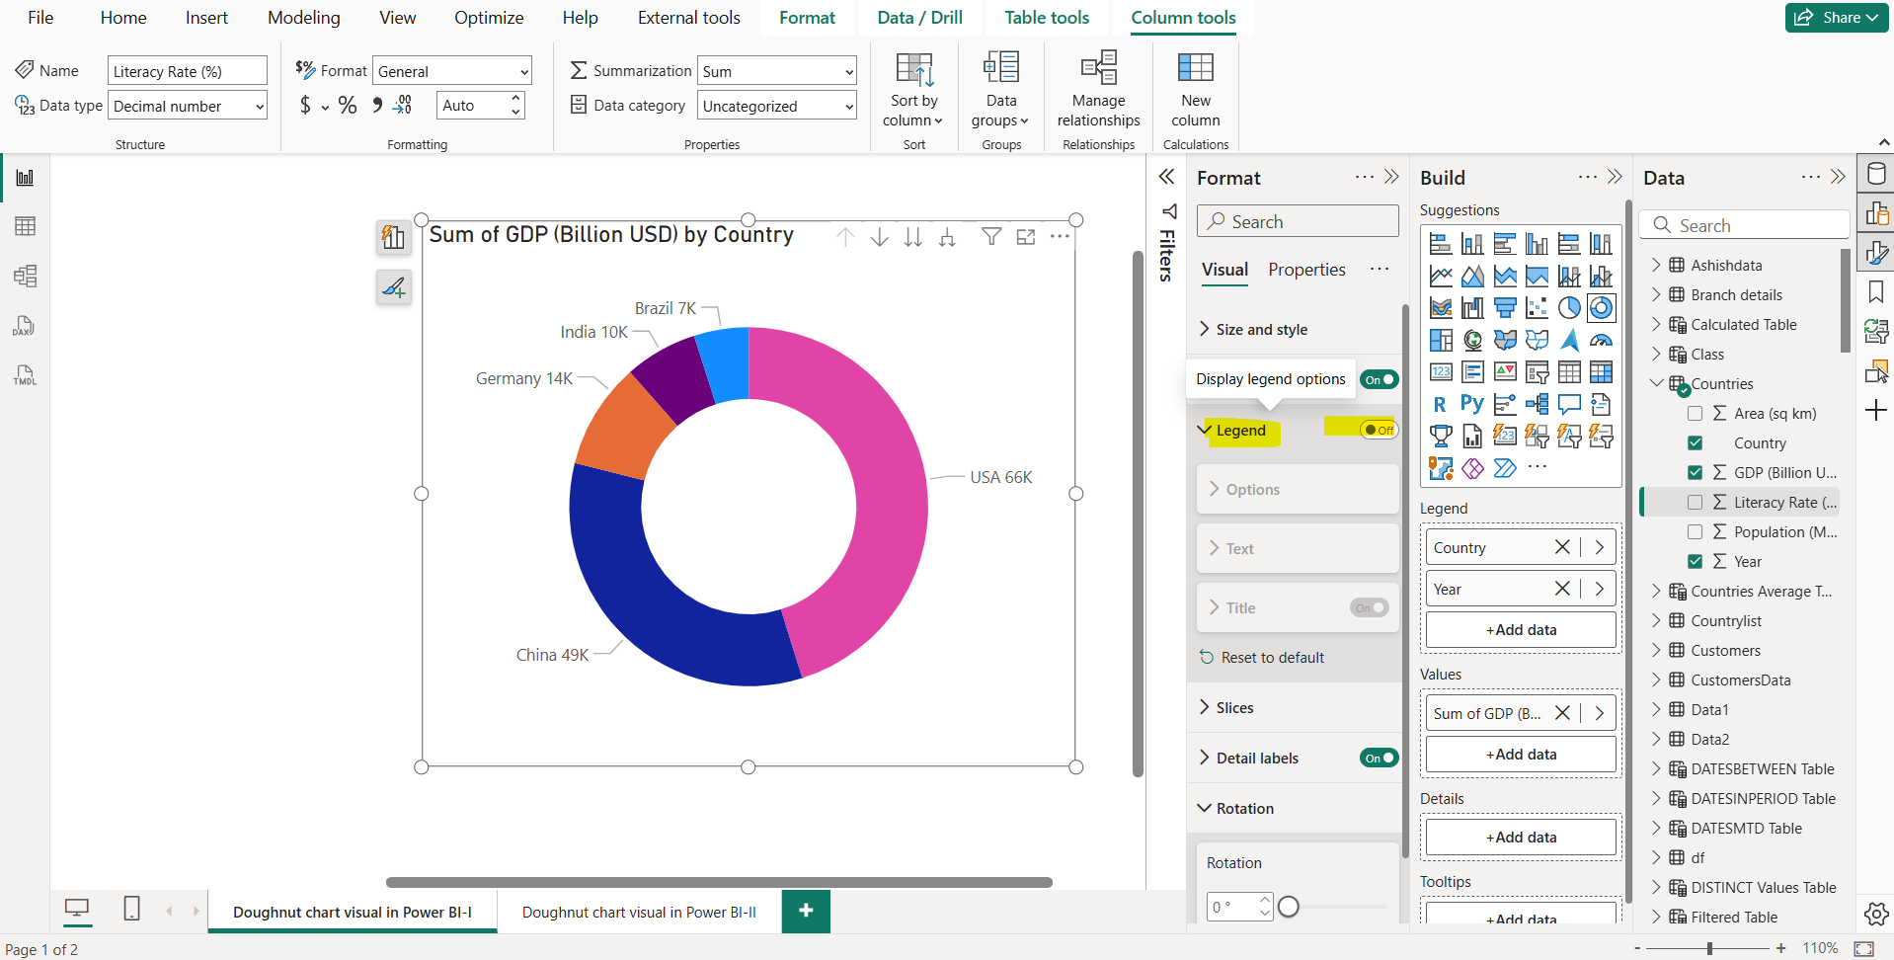The width and height of the screenshot is (1894, 960).
Task: Open the TMDL view
Action: (24, 374)
